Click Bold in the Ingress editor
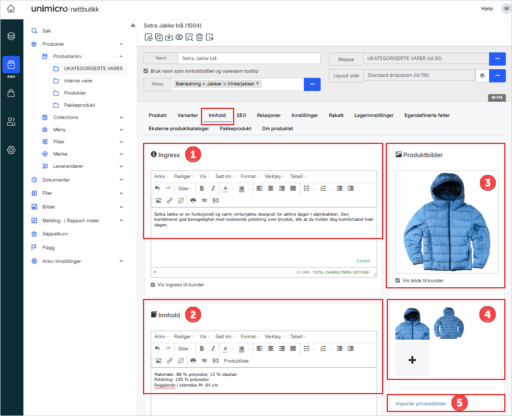The image size is (512, 416). [x=202, y=188]
